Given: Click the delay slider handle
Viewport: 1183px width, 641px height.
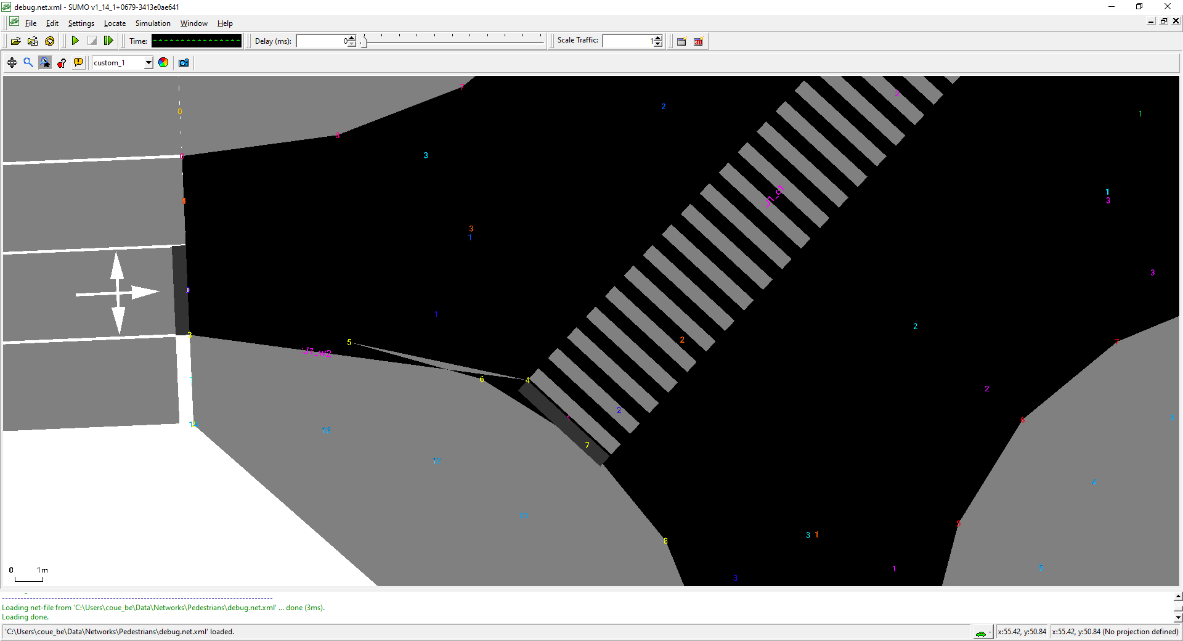Looking at the screenshot, I should [x=364, y=42].
